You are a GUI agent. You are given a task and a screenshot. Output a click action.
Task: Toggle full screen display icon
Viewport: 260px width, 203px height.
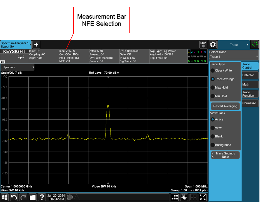coord(203,197)
